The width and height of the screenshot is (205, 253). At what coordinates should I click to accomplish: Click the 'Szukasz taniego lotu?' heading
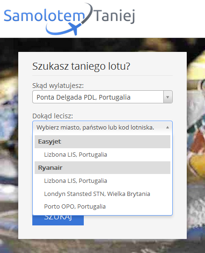click(81, 66)
